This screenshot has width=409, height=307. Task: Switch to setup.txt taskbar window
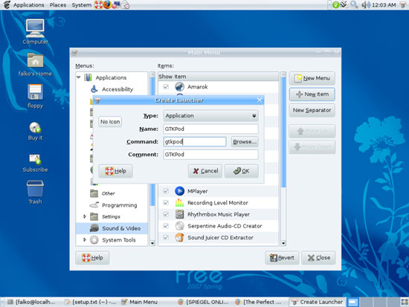pyautogui.click(x=90, y=302)
